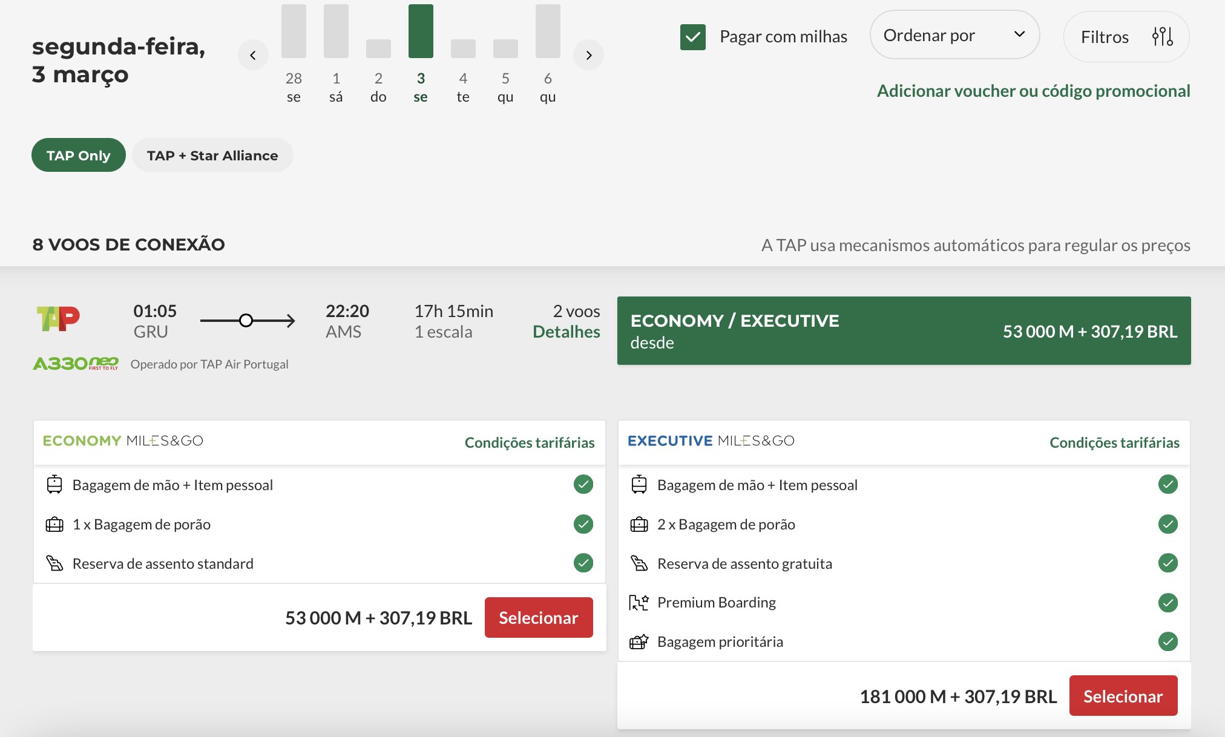
Task: Click the Premium Boarding icon
Action: (639, 603)
